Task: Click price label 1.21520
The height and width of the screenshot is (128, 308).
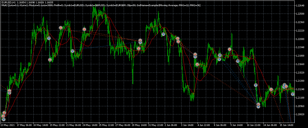Action: pyautogui.click(x=300, y=73)
